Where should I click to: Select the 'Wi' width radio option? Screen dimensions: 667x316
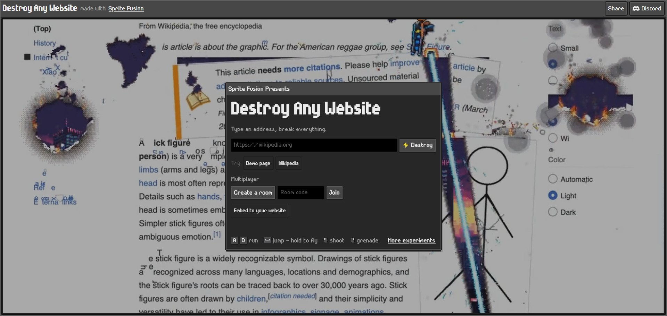(553, 138)
